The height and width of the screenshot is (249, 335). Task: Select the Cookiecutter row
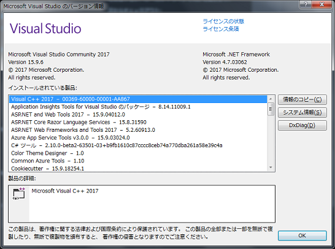tap(138, 168)
